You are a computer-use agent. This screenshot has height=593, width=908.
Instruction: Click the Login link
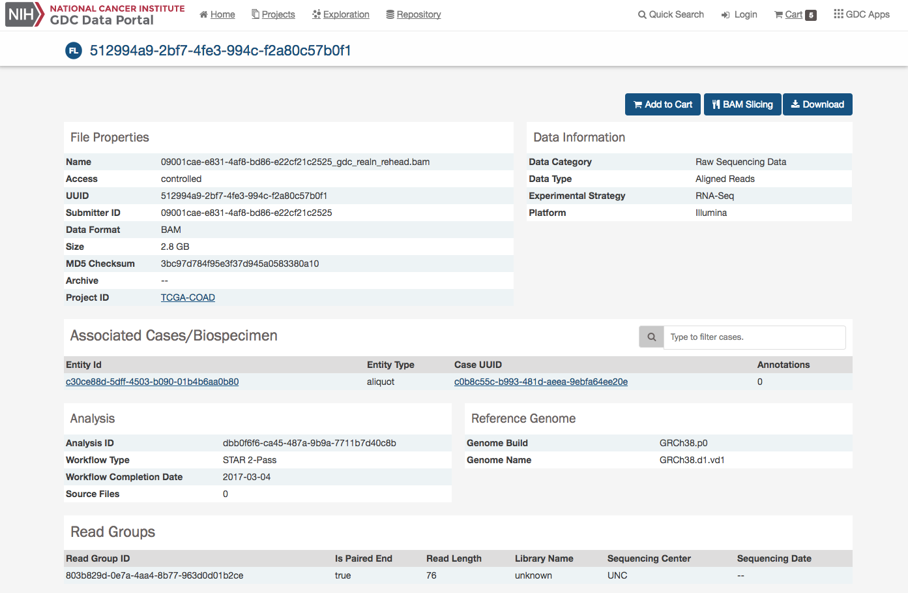point(739,14)
